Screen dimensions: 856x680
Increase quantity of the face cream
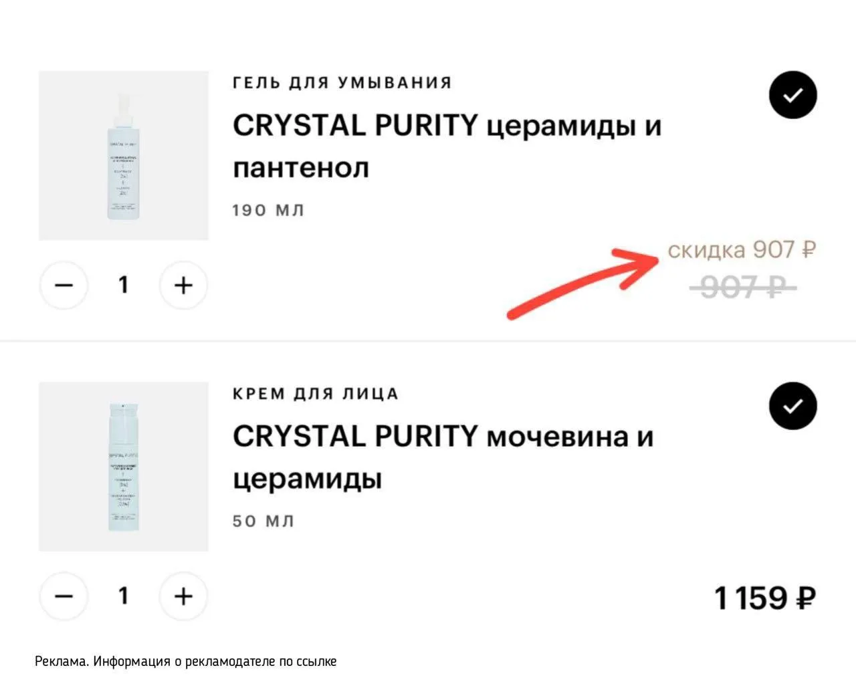[183, 596]
